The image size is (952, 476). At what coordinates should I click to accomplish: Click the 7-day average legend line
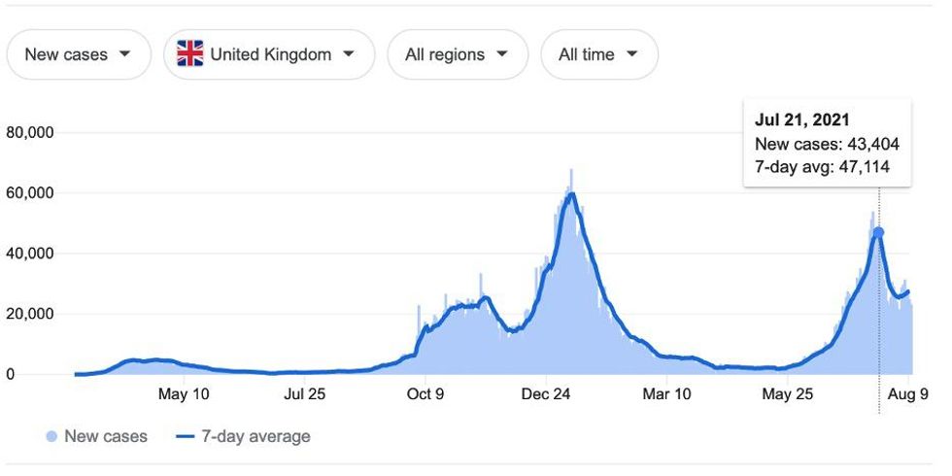coord(187,437)
